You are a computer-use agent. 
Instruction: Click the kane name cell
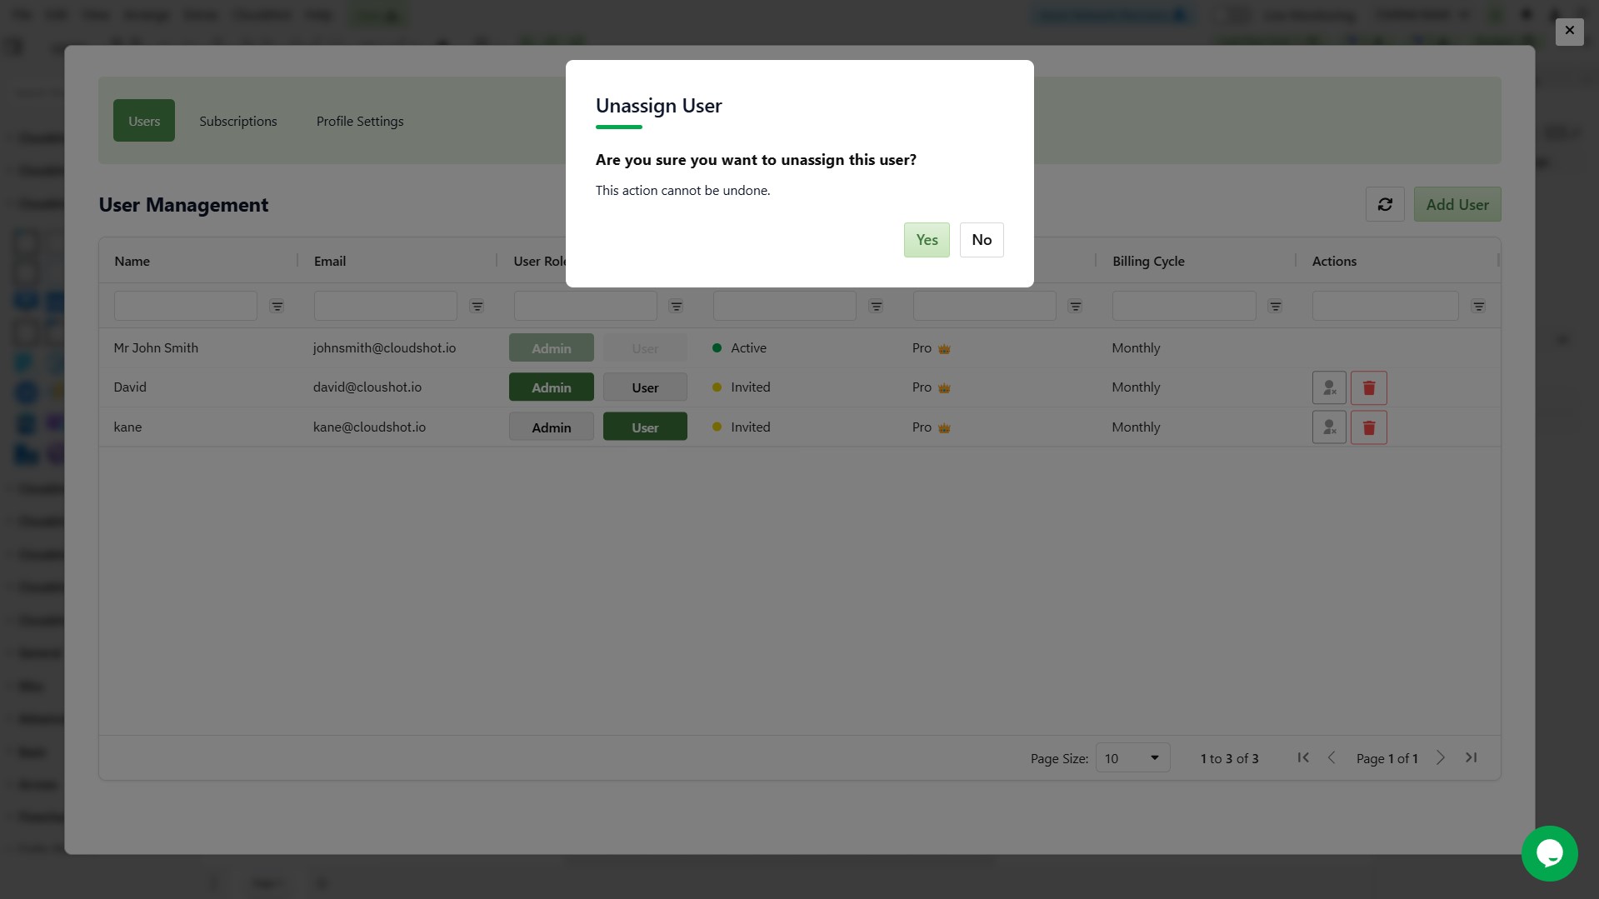tap(127, 427)
